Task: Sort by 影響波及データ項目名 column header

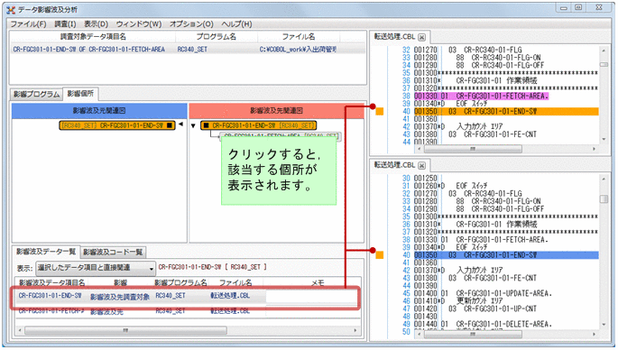Action: click(x=51, y=283)
